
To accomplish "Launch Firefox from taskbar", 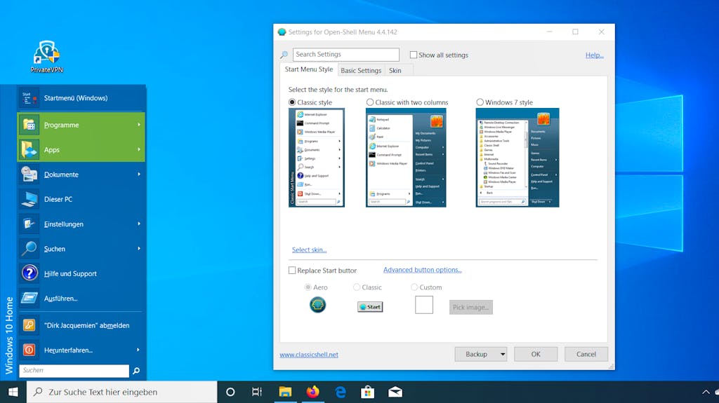I will (312, 392).
